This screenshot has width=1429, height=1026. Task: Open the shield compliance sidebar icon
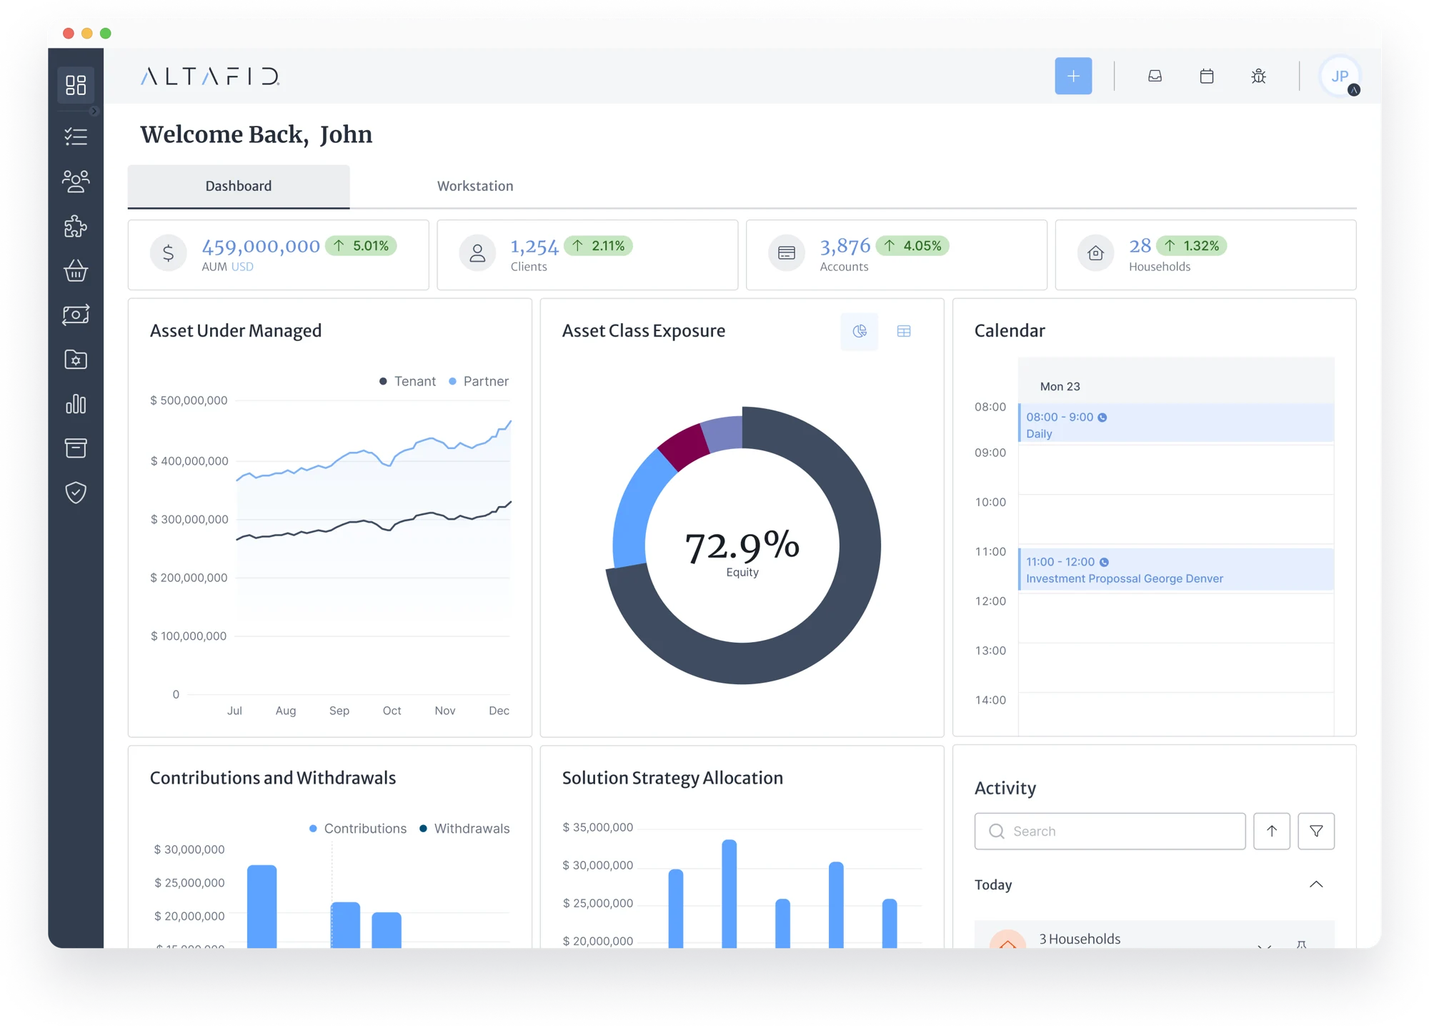[76, 493]
